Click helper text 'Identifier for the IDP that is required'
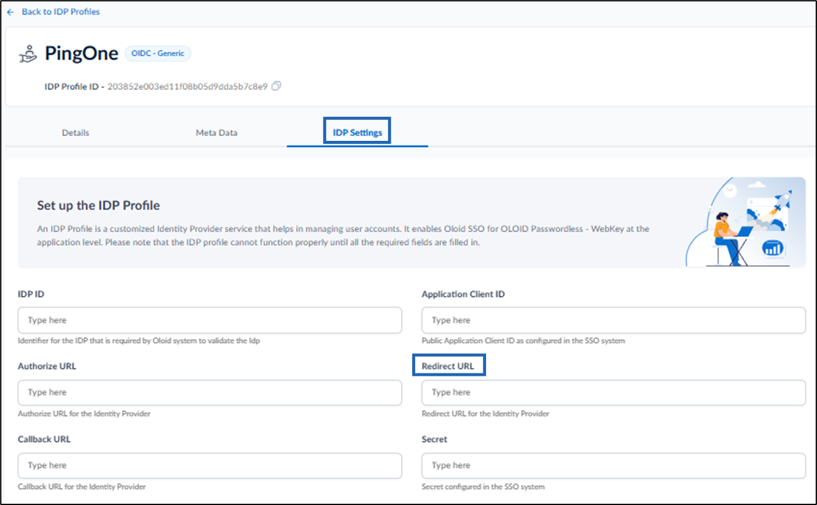The height and width of the screenshot is (505, 817). (138, 341)
